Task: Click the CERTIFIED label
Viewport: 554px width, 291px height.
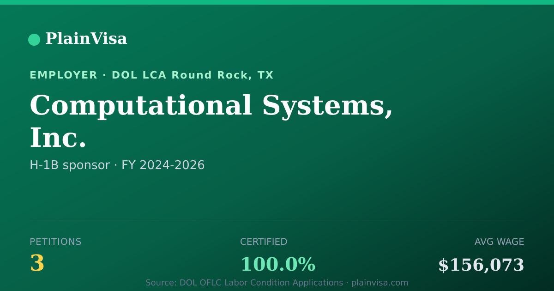Action: (264, 242)
